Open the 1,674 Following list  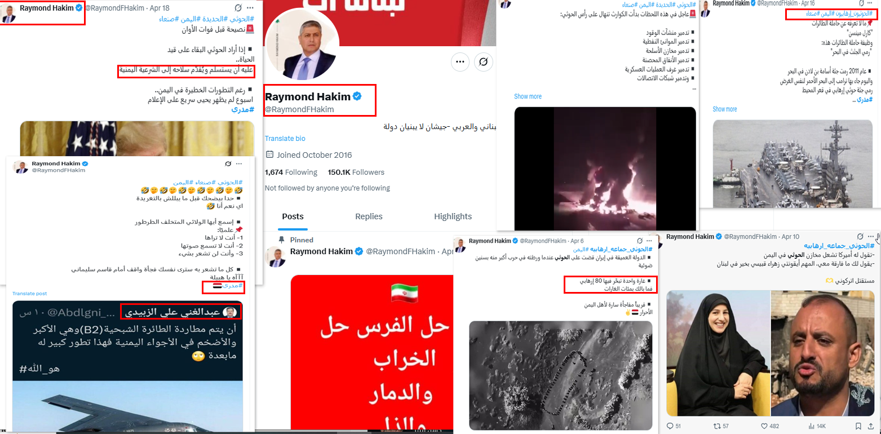pyautogui.click(x=291, y=172)
